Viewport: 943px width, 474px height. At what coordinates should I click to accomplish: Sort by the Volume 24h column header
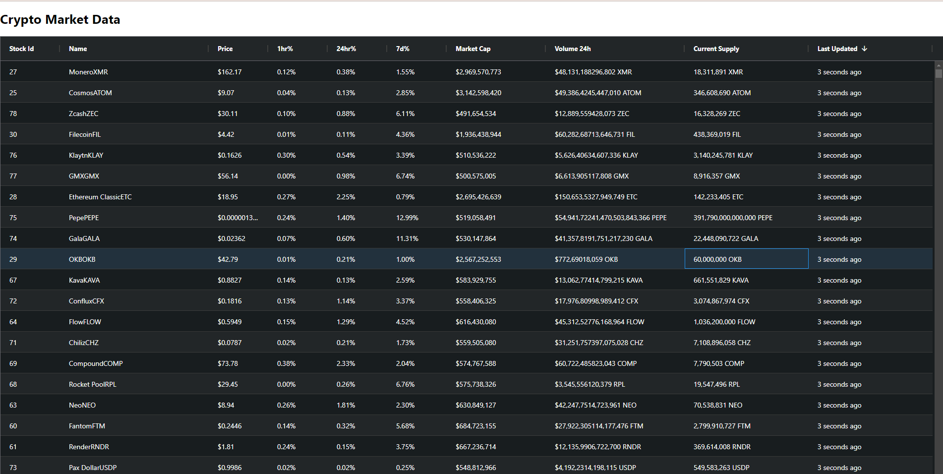pos(573,49)
